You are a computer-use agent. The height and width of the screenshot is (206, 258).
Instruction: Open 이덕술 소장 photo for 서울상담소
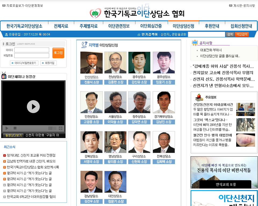click(x=115, y=102)
